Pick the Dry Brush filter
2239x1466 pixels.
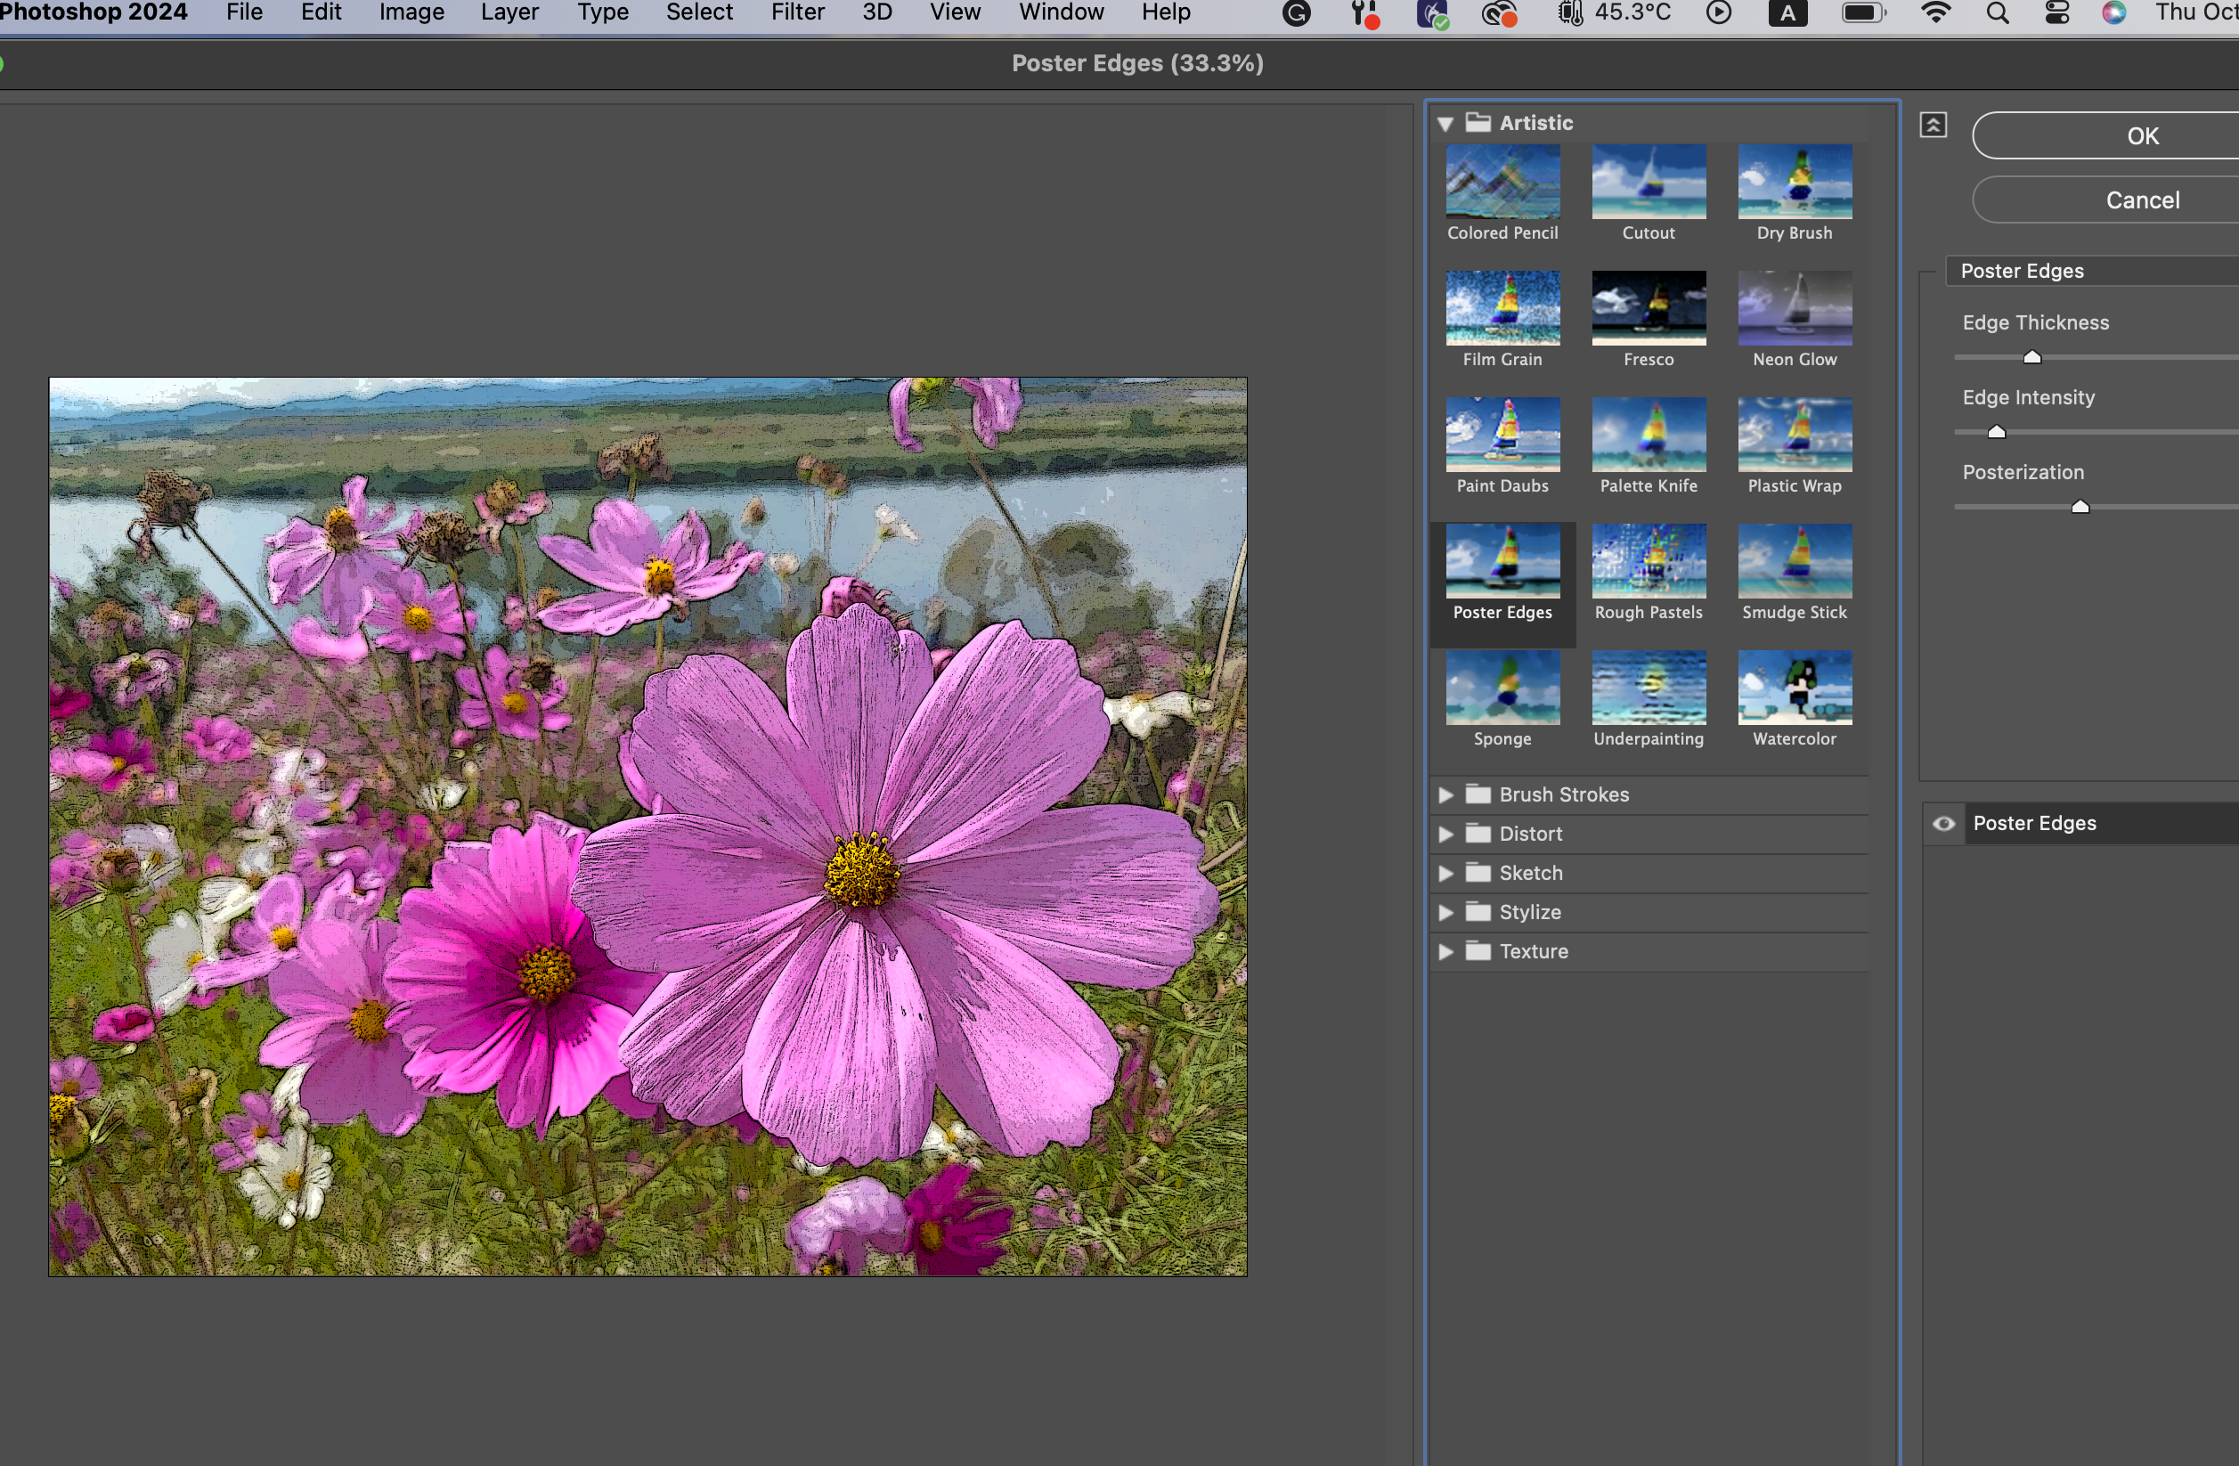tap(1794, 182)
